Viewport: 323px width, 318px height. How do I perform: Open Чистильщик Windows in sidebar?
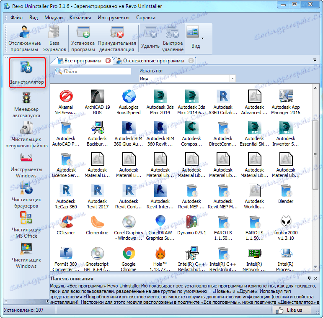[26, 256]
